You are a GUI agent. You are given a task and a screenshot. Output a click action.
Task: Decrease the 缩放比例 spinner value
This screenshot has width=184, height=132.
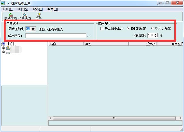pyautogui.click(x=156, y=36)
